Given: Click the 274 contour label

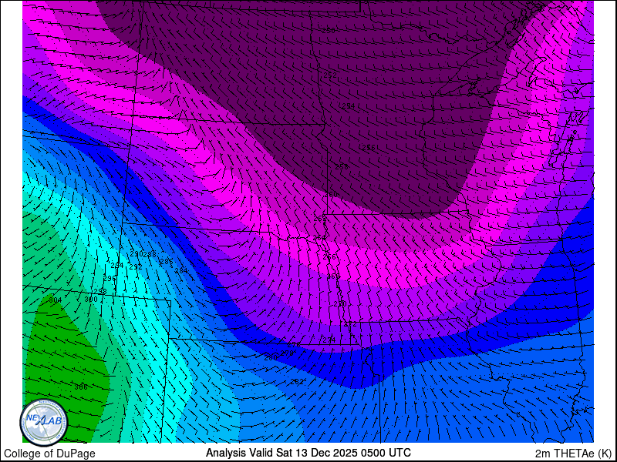Looking at the screenshot, I should 329,340.
